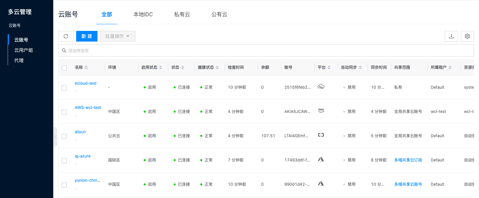479x198 pixels.
Task: Toggle the select-all header checkbox
Action: (x=64, y=68)
